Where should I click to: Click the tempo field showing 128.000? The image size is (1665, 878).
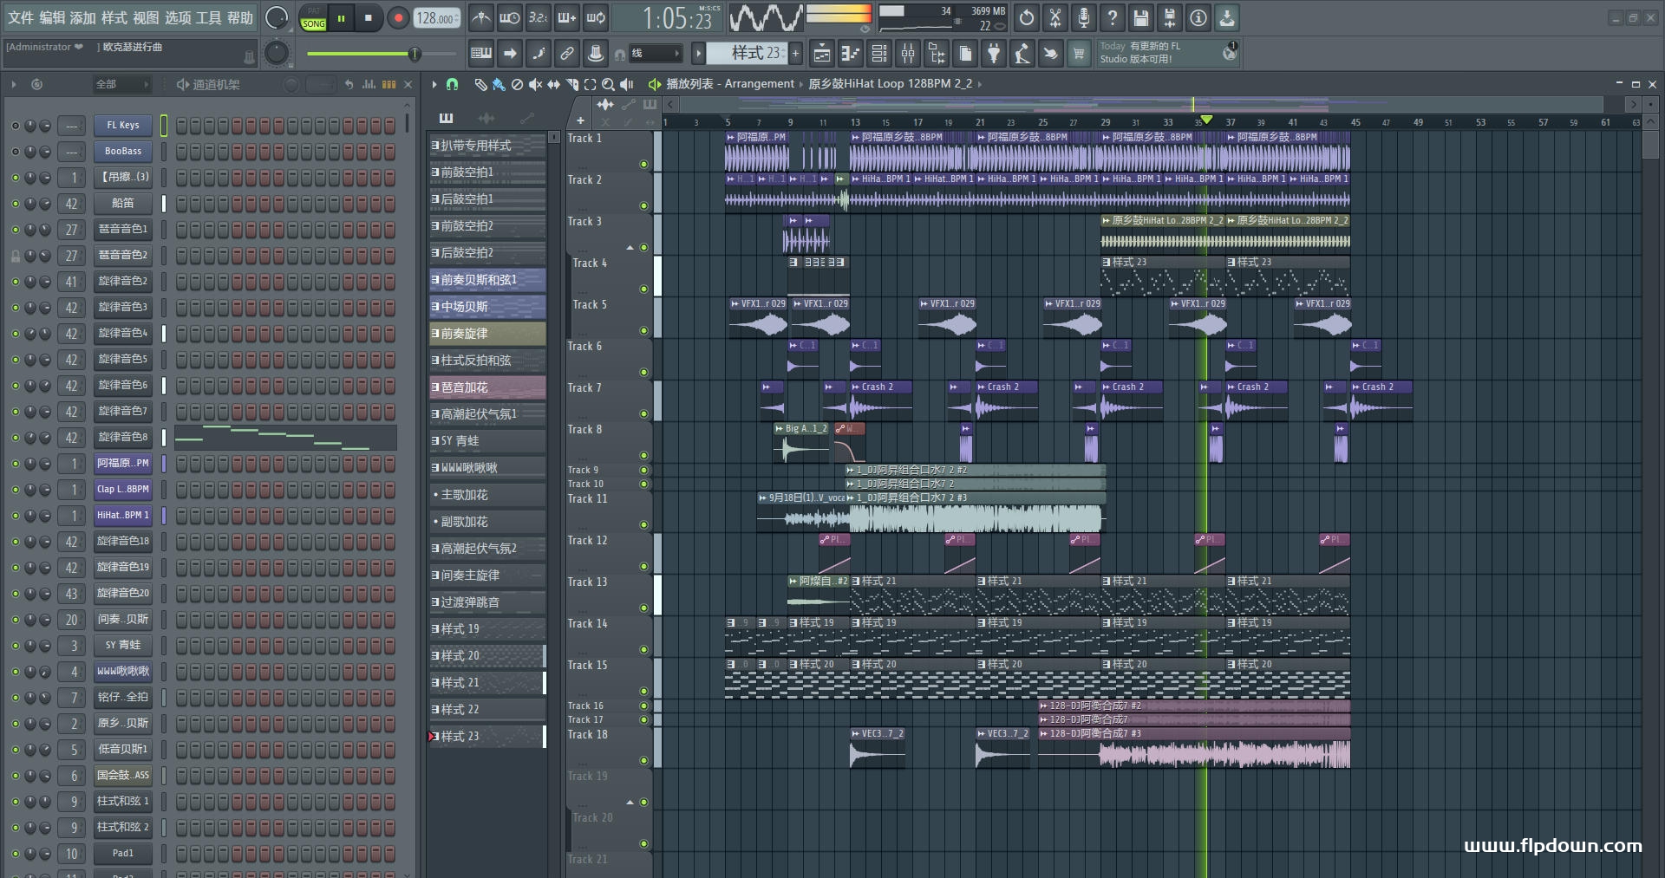[x=436, y=18]
